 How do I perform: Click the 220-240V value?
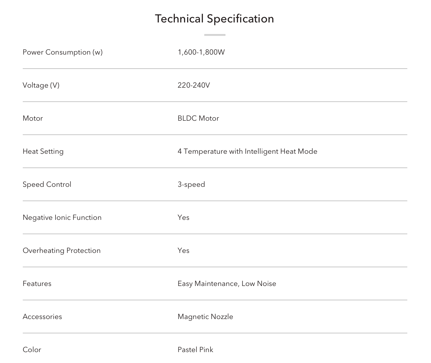(x=194, y=85)
